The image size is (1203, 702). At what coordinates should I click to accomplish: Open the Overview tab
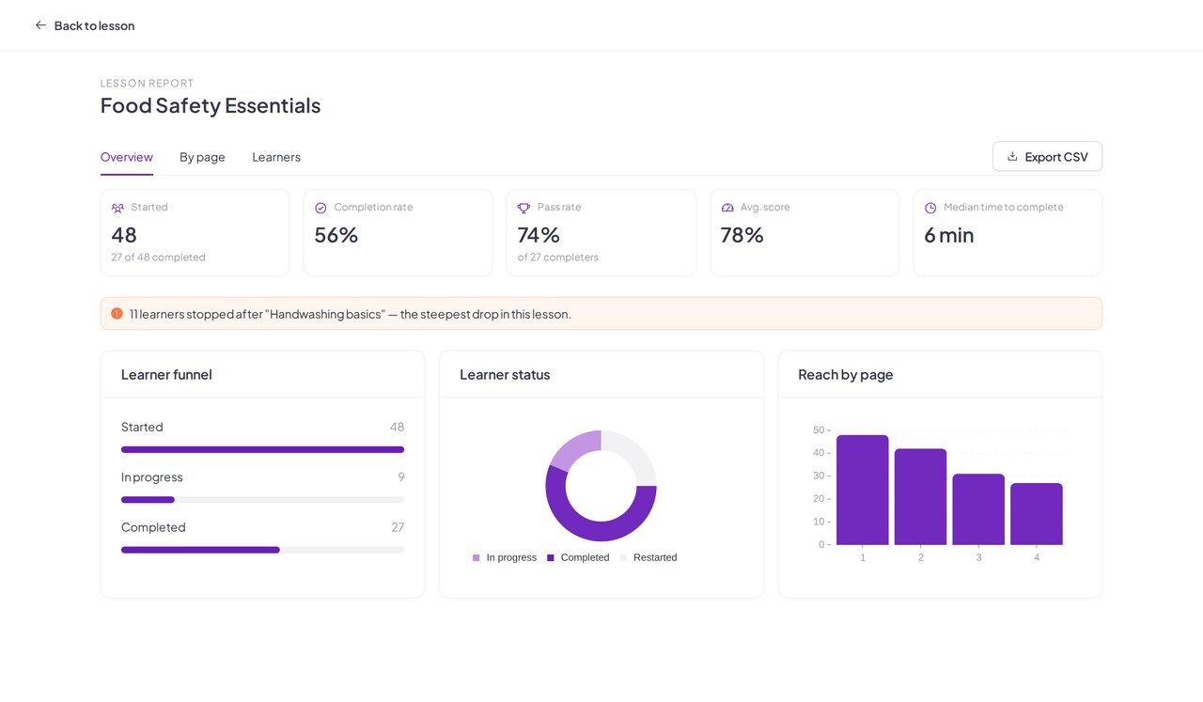(x=127, y=157)
